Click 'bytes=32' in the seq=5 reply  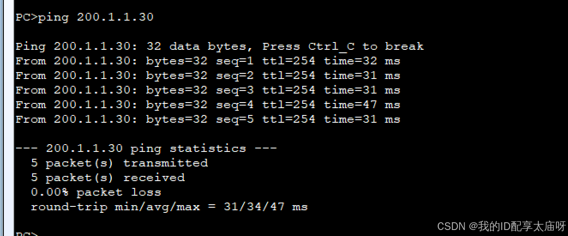[x=177, y=119]
